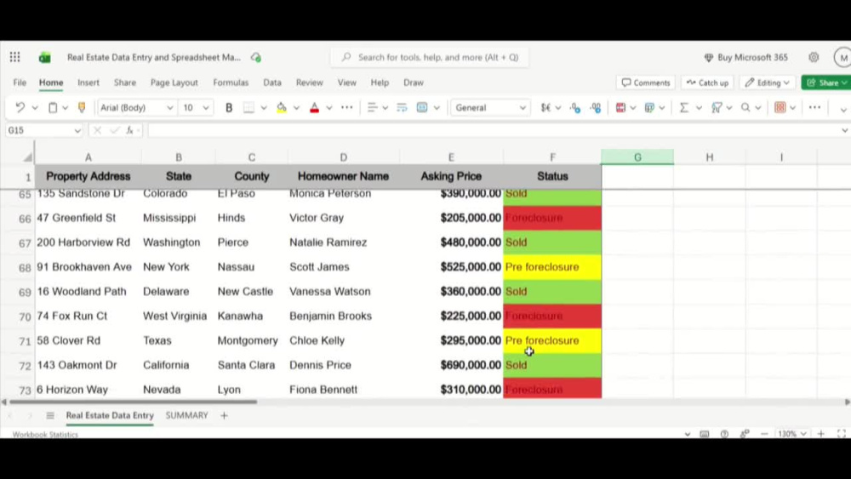Open the Draw tab

point(414,83)
